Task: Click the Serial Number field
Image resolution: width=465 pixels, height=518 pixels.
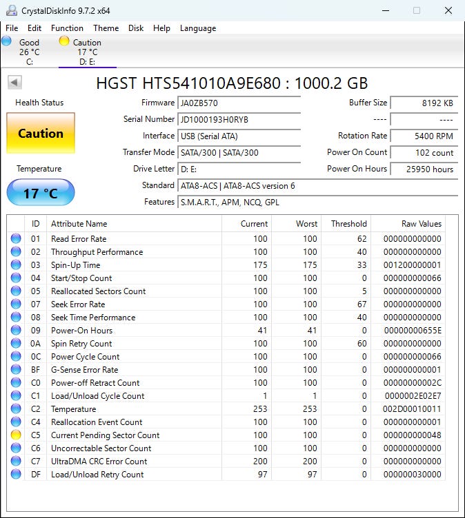Action: click(x=239, y=119)
